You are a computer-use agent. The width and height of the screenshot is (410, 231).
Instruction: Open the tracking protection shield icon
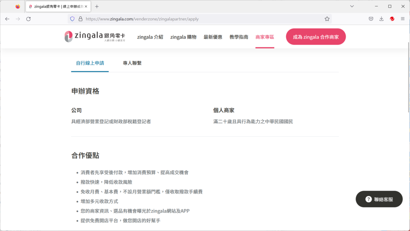pos(72,19)
